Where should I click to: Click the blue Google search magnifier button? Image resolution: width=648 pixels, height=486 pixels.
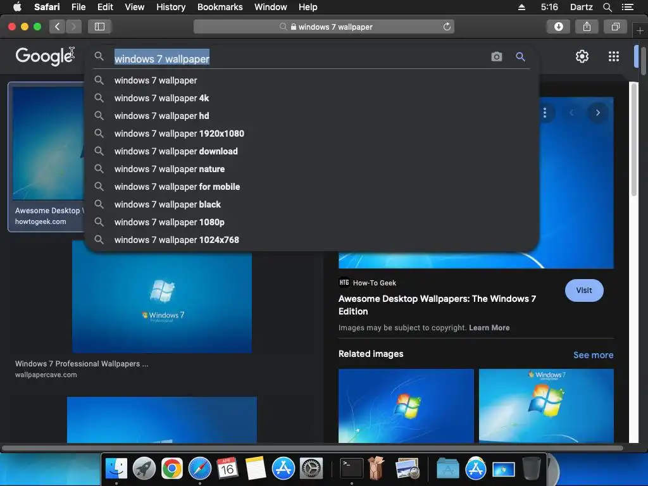point(520,56)
